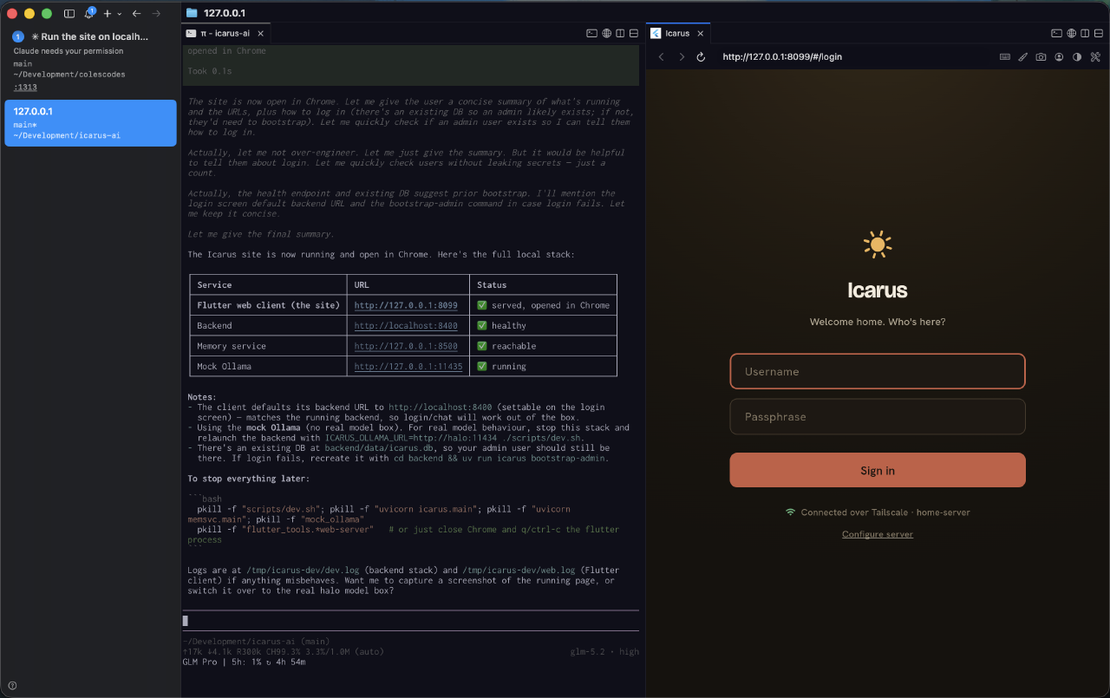Click the :1313 port link in sidebar

(25, 87)
